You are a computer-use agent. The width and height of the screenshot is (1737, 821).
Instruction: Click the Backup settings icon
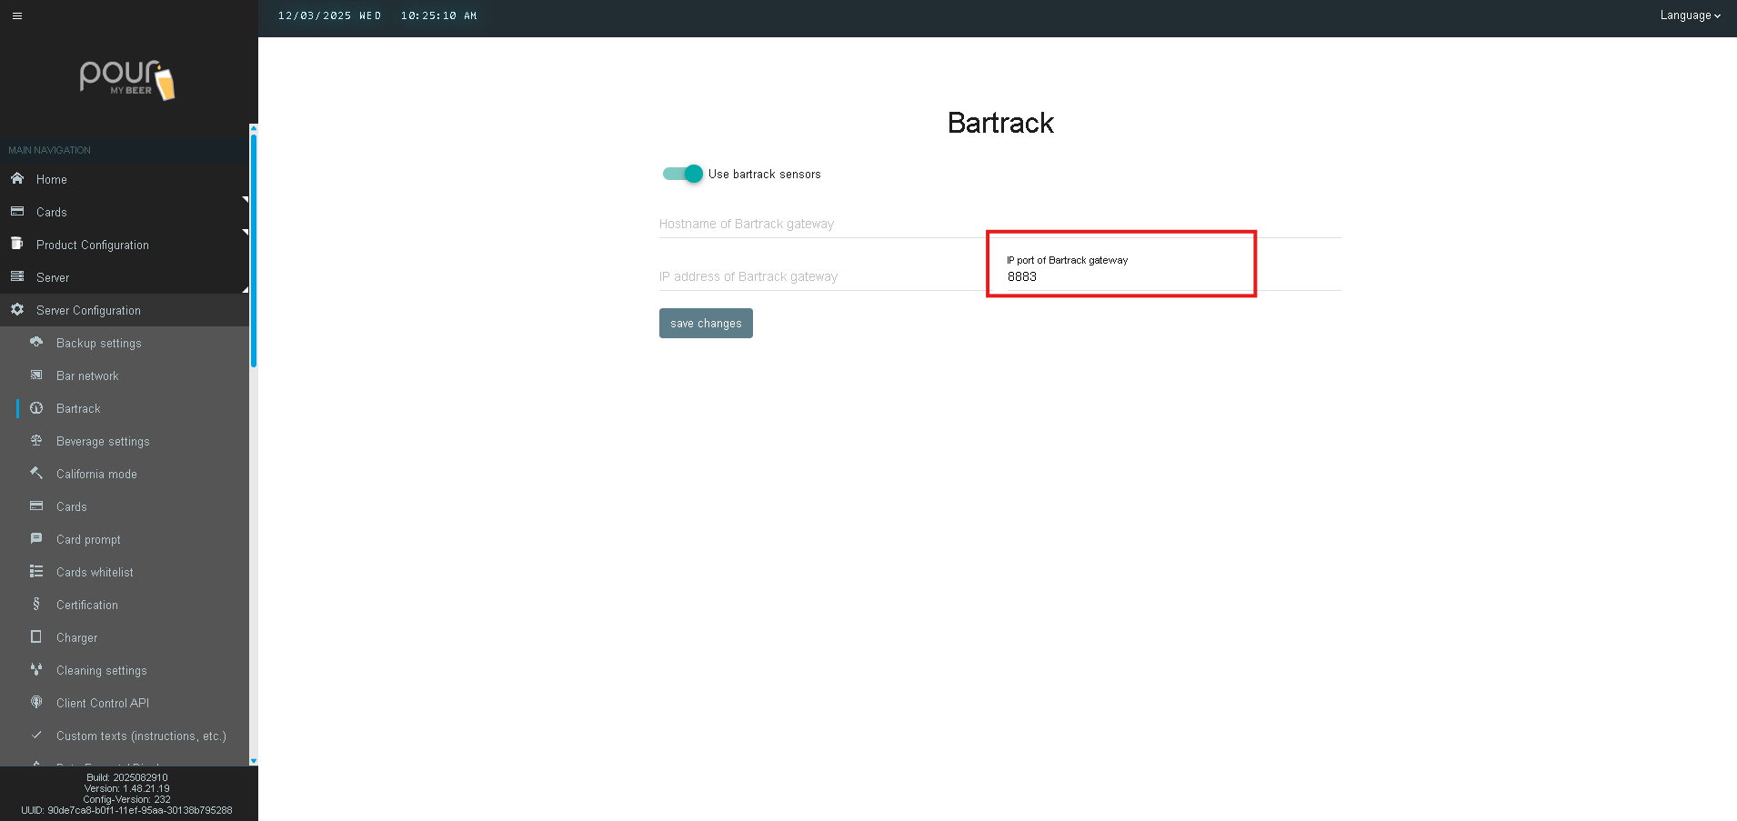coord(36,342)
